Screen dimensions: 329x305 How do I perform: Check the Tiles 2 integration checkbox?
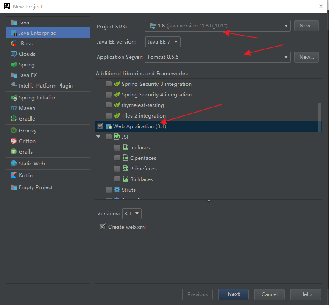click(109, 115)
